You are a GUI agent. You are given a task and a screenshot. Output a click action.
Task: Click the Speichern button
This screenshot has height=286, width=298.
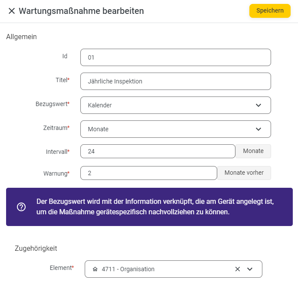[x=270, y=11]
